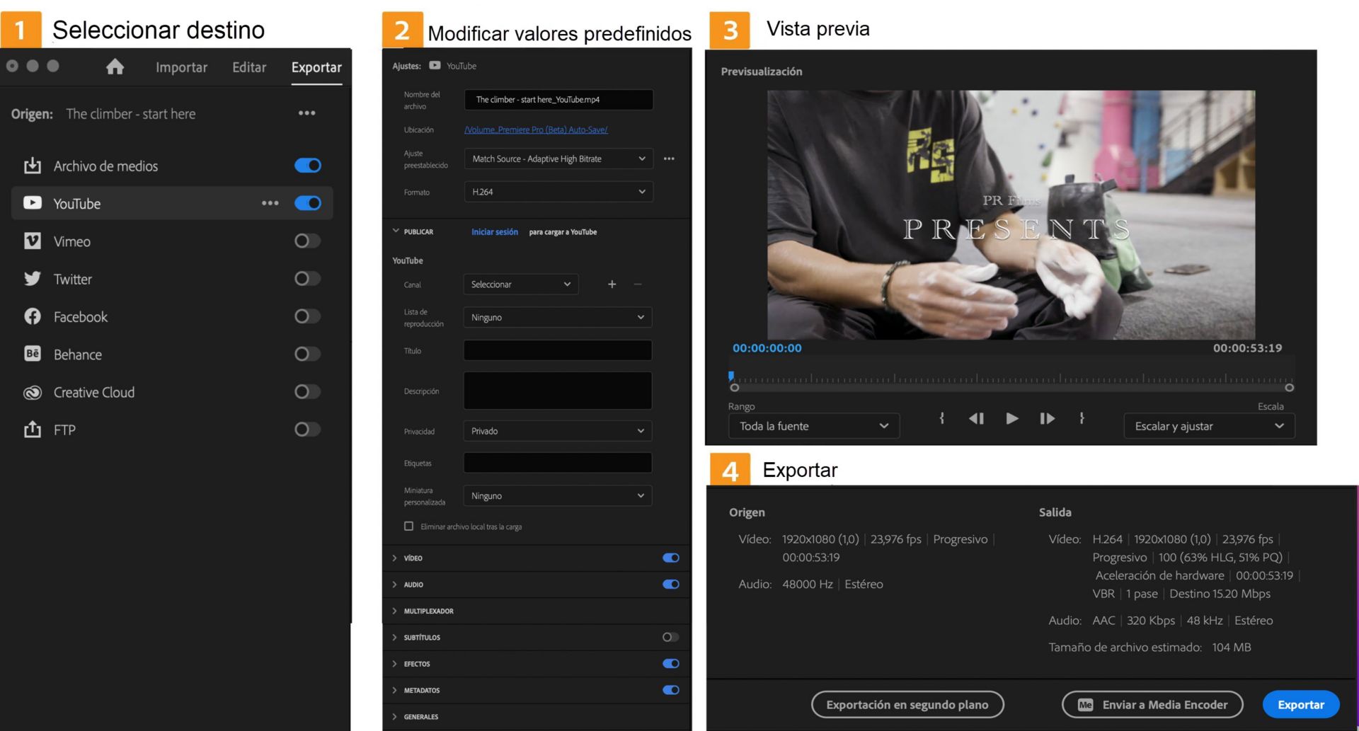Viewport: 1359px width, 731px height.
Task: Click the Behance icon
Action: [x=33, y=354]
